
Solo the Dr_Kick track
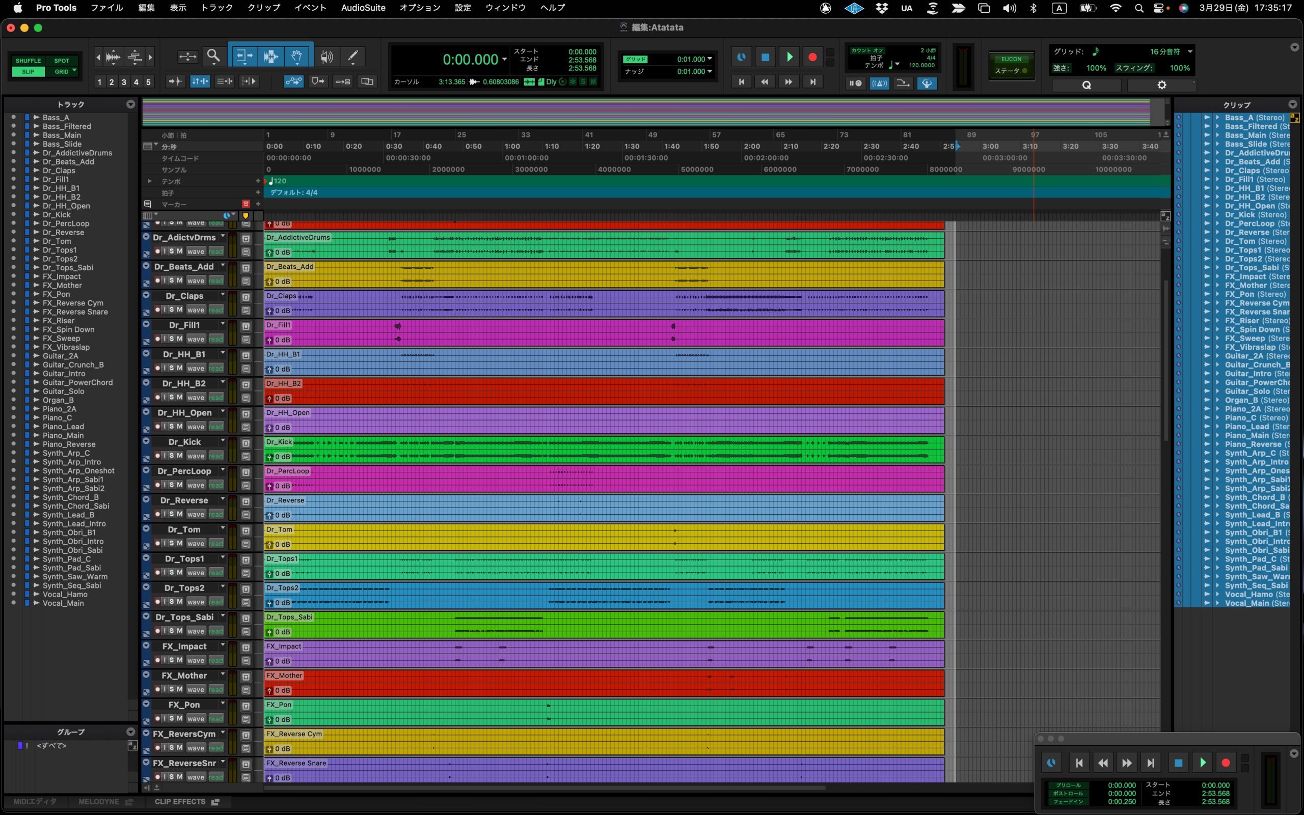pyautogui.click(x=172, y=456)
